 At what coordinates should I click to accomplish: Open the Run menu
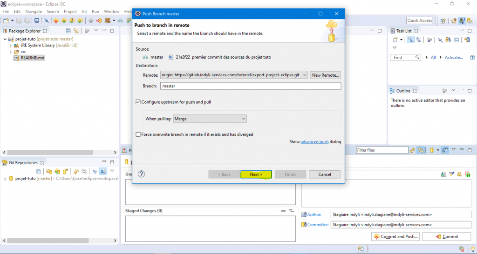[95, 11]
